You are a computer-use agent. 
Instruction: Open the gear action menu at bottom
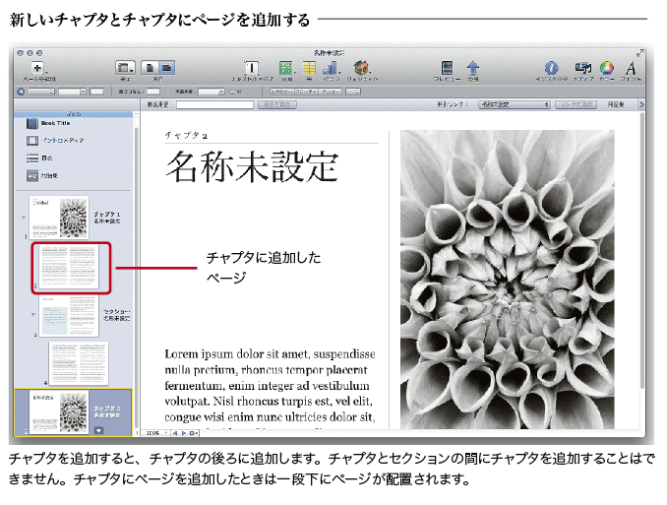[x=194, y=433]
